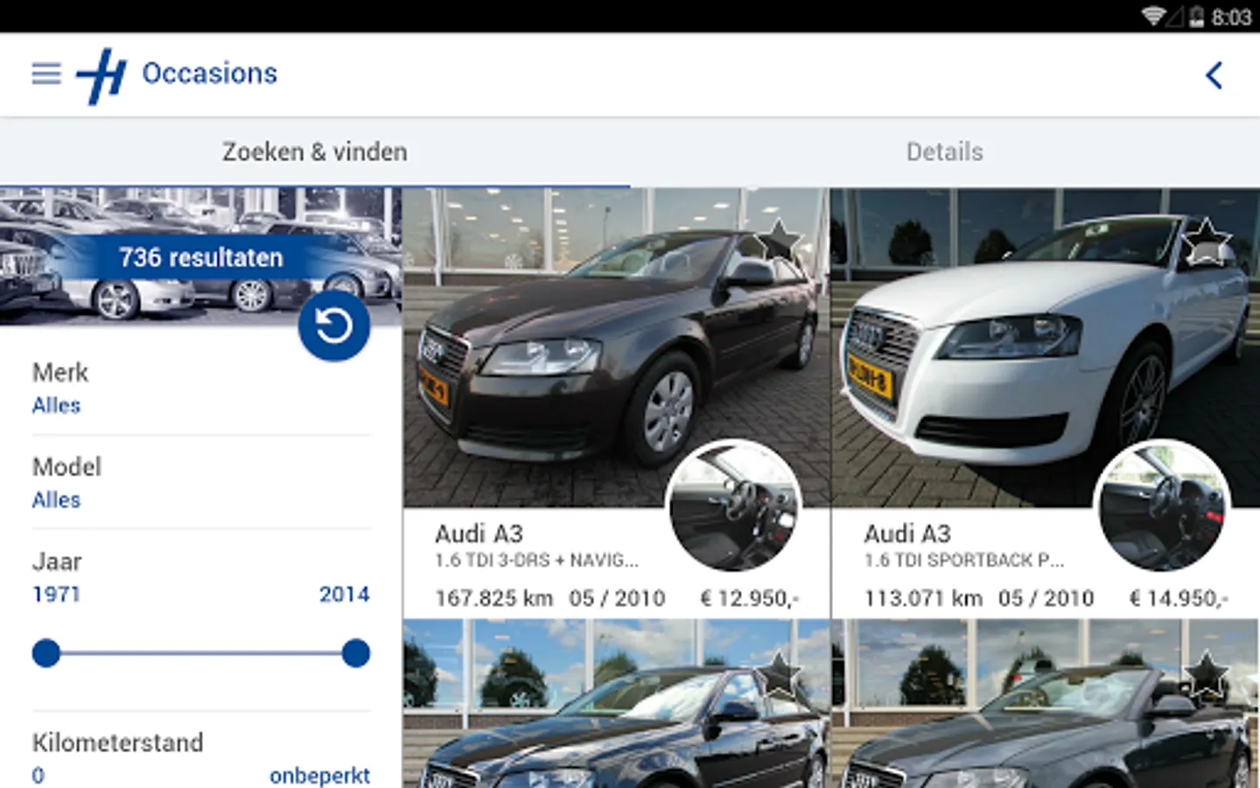
Task: Go back with the chevron arrow
Action: pos(1214,75)
